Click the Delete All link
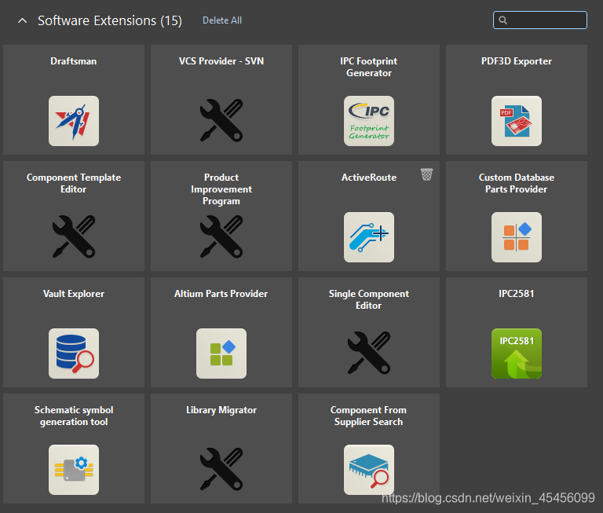This screenshot has height=513, width=603. [x=222, y=20]
